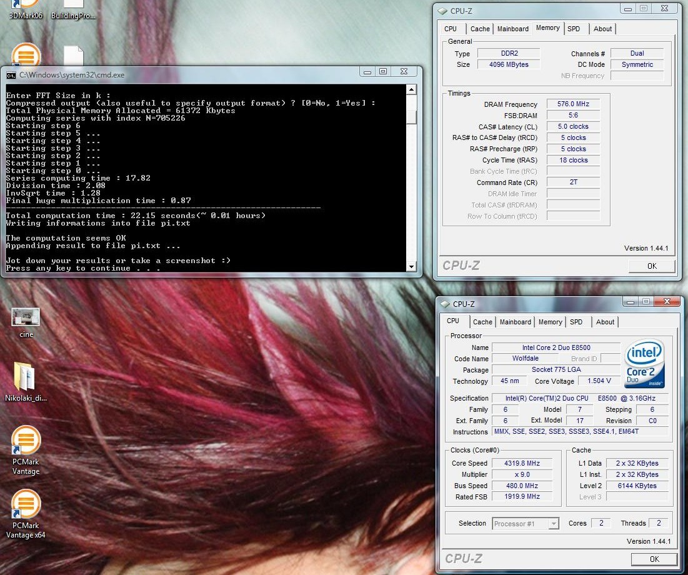This screenshot has width=688, height=575.
Task: Click the CAS# Latency value 5.0 clocks
Action: point(573,126)
